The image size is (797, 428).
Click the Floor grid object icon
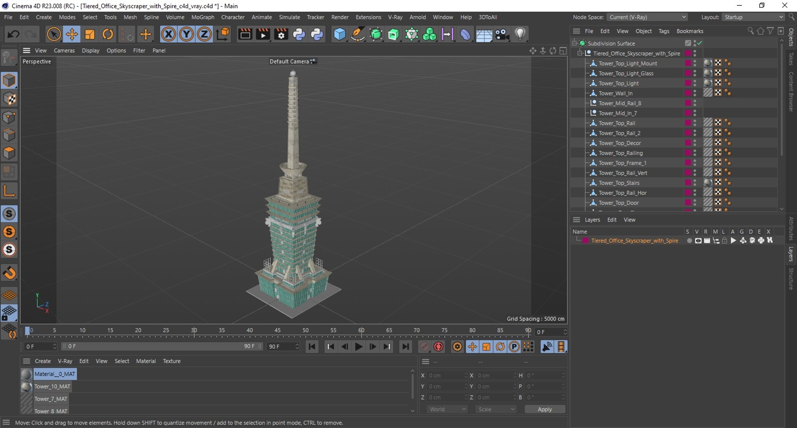coord(484,35)
